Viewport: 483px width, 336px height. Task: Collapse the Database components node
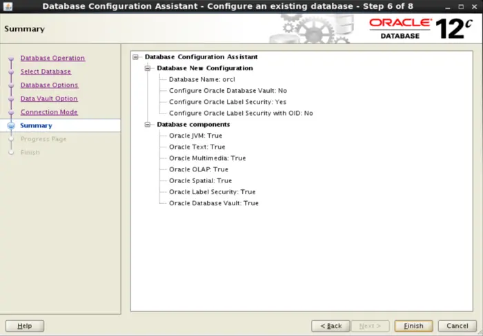148,125
